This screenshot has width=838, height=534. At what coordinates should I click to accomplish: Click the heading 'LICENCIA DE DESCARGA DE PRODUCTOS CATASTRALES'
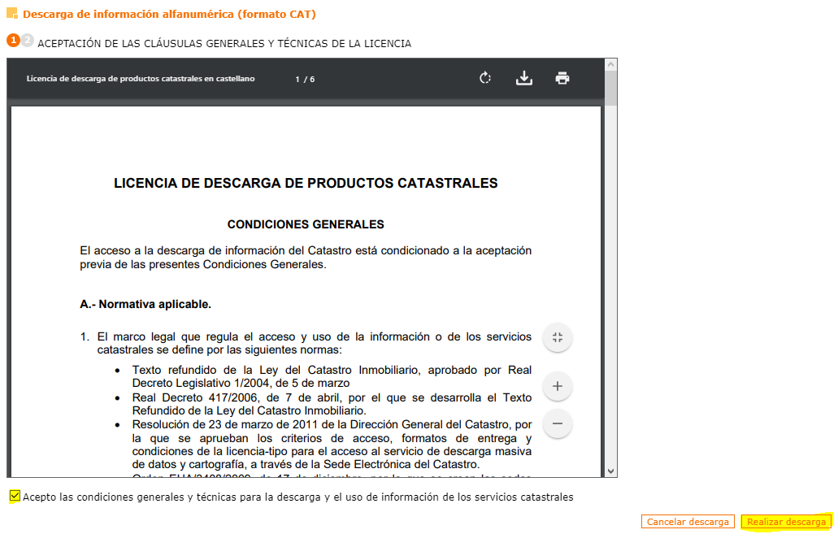tap(306, 183)
